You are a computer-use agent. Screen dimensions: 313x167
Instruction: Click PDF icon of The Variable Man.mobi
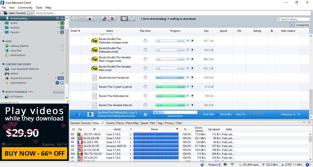tap(95, 69)
